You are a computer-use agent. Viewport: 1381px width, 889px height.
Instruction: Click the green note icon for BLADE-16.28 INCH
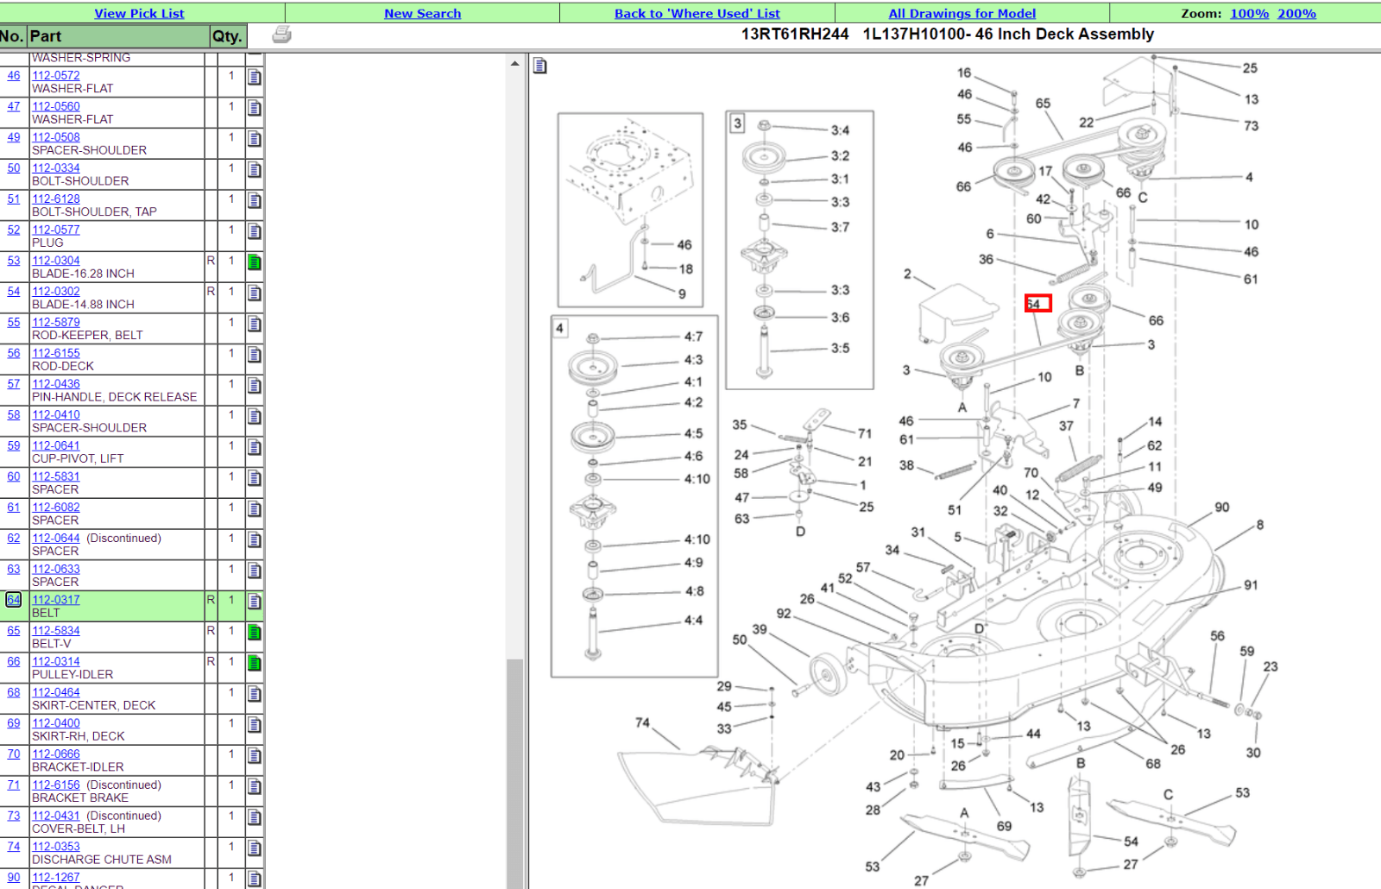(255, 262)
